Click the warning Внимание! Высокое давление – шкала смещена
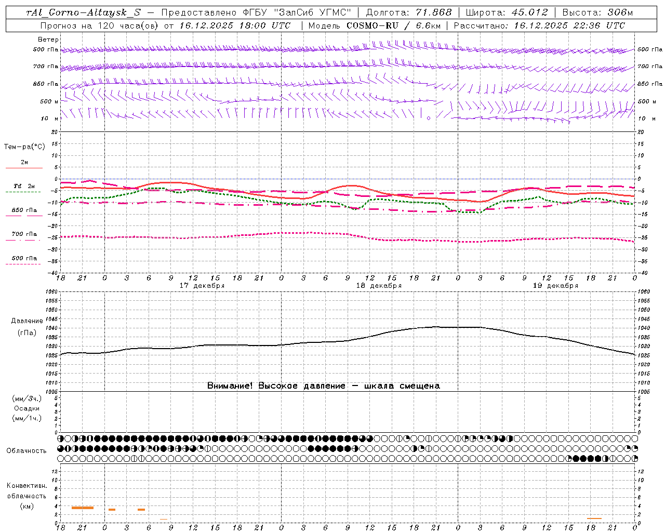 click(324, 385)
